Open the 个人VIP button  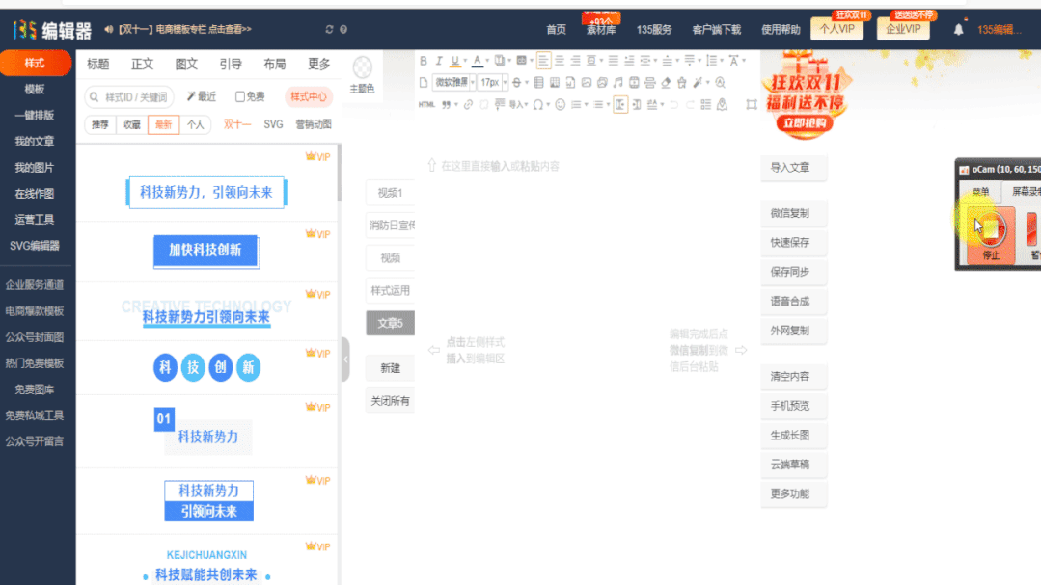point(836,29)
